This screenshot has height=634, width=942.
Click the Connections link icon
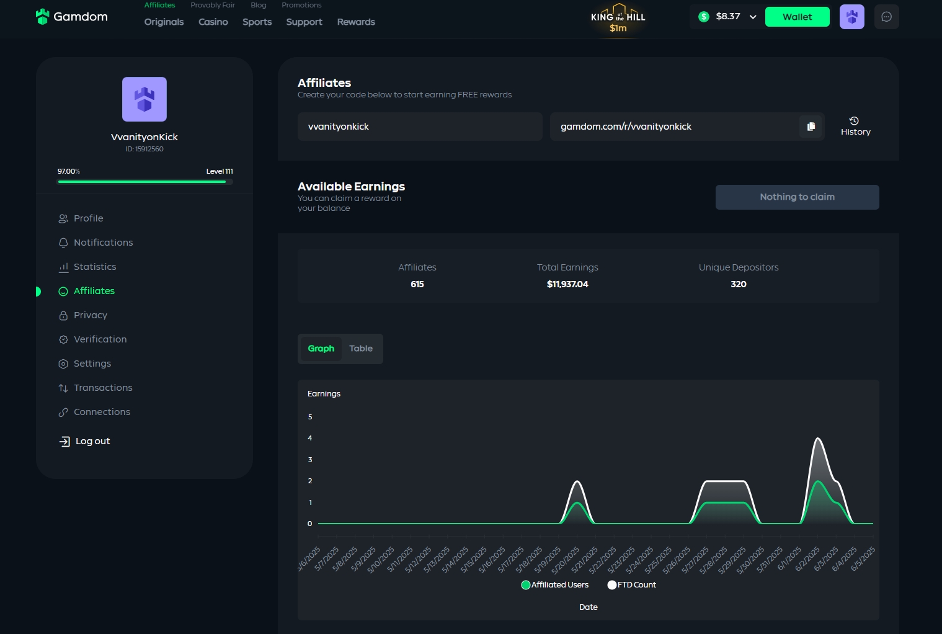click(x=63, y=413)
